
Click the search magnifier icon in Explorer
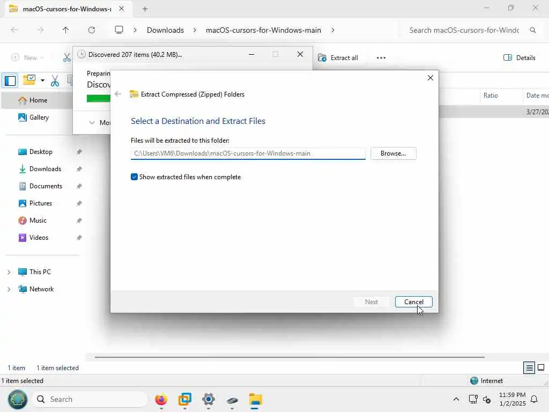(532, 30)
